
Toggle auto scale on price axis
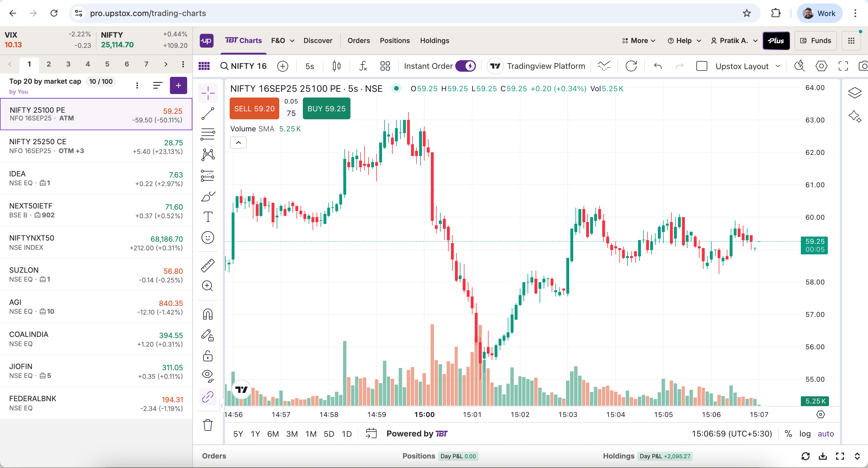(826, 434)
